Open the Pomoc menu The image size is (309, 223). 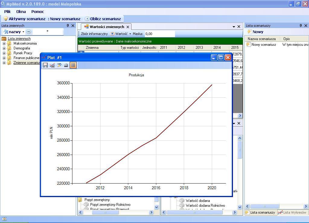pos(38,12)
